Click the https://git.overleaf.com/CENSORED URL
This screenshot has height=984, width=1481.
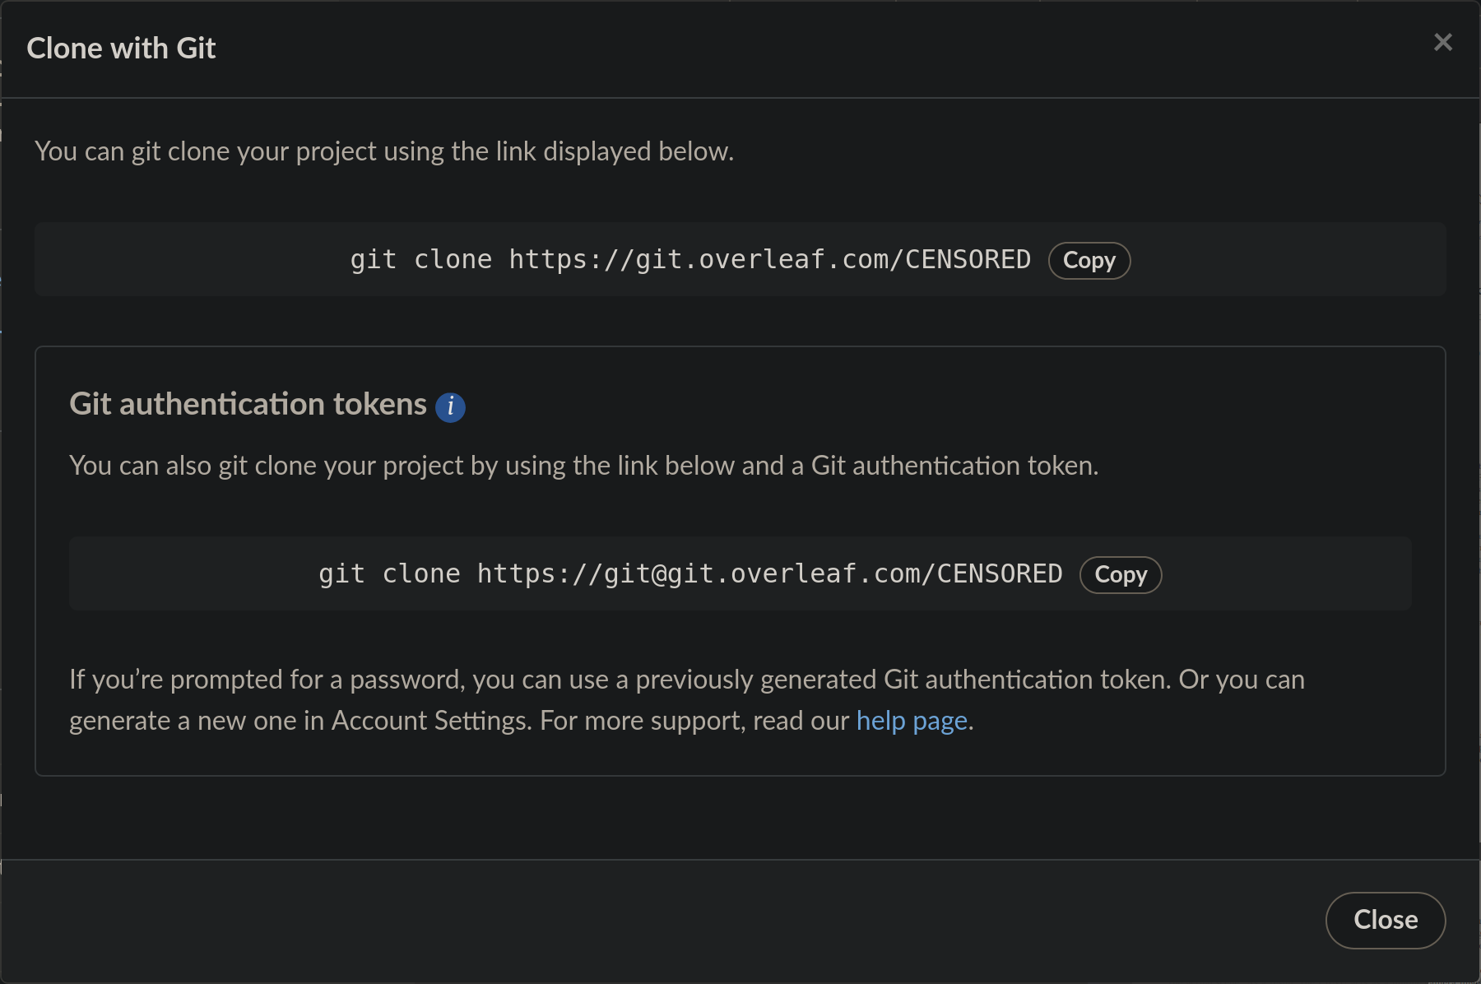[769, 260]
